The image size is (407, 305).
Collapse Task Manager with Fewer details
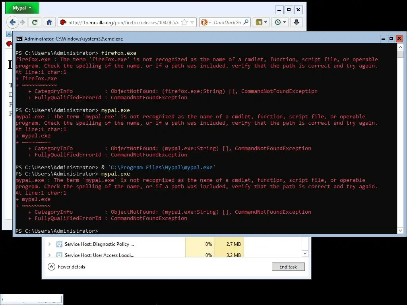[x=66, y=266]
